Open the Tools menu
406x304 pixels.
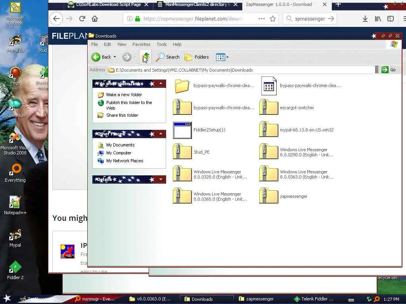(162, 44)
